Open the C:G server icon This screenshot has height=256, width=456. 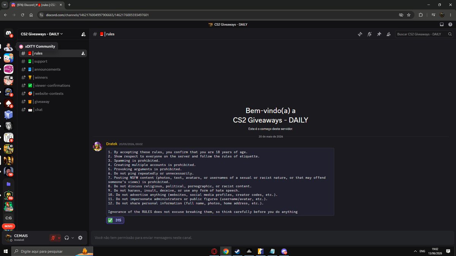8,218
